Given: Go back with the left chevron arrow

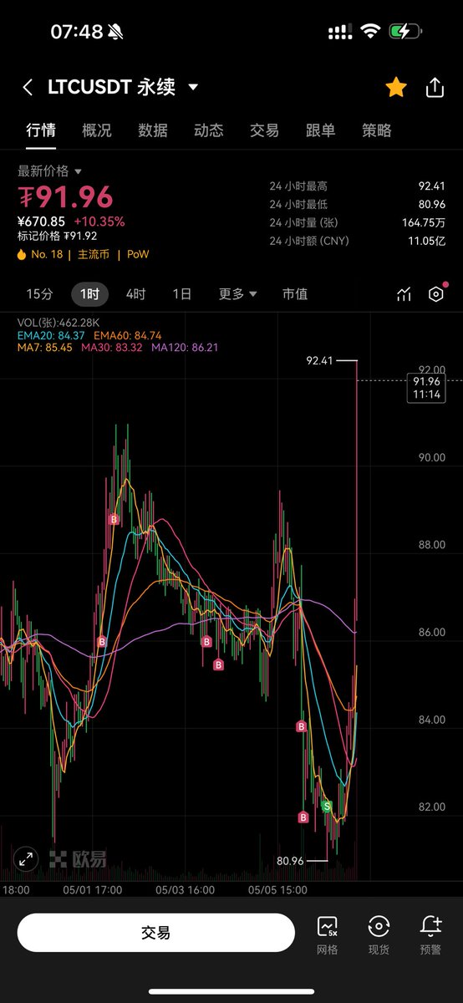Looking at the screenshot, I should [x=28, y=88].
